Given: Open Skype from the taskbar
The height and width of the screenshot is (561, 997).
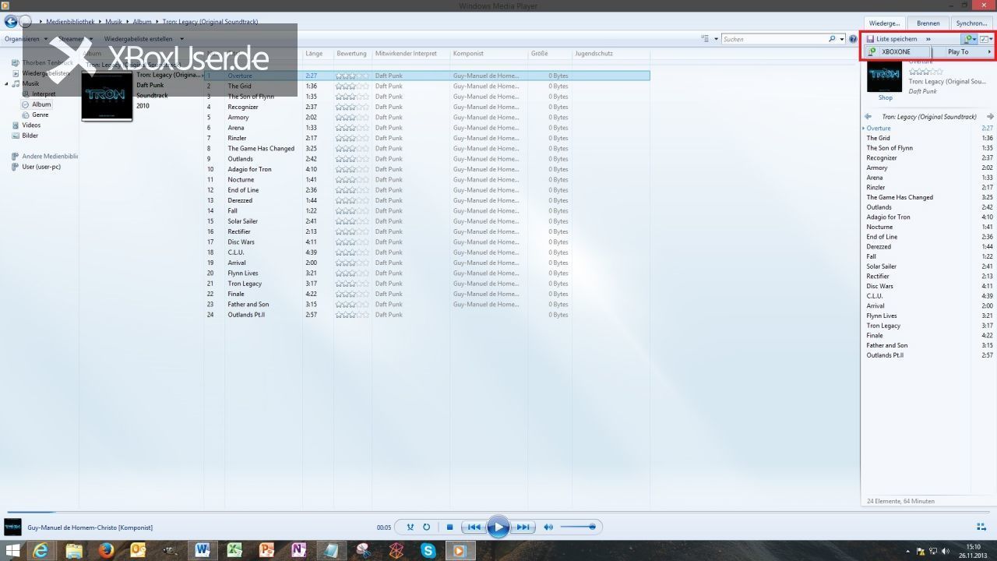Looking at the screenshot, I should click(428, 551).
